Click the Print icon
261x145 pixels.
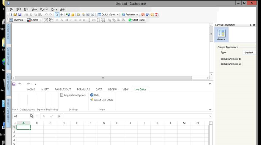click(26, 15)
